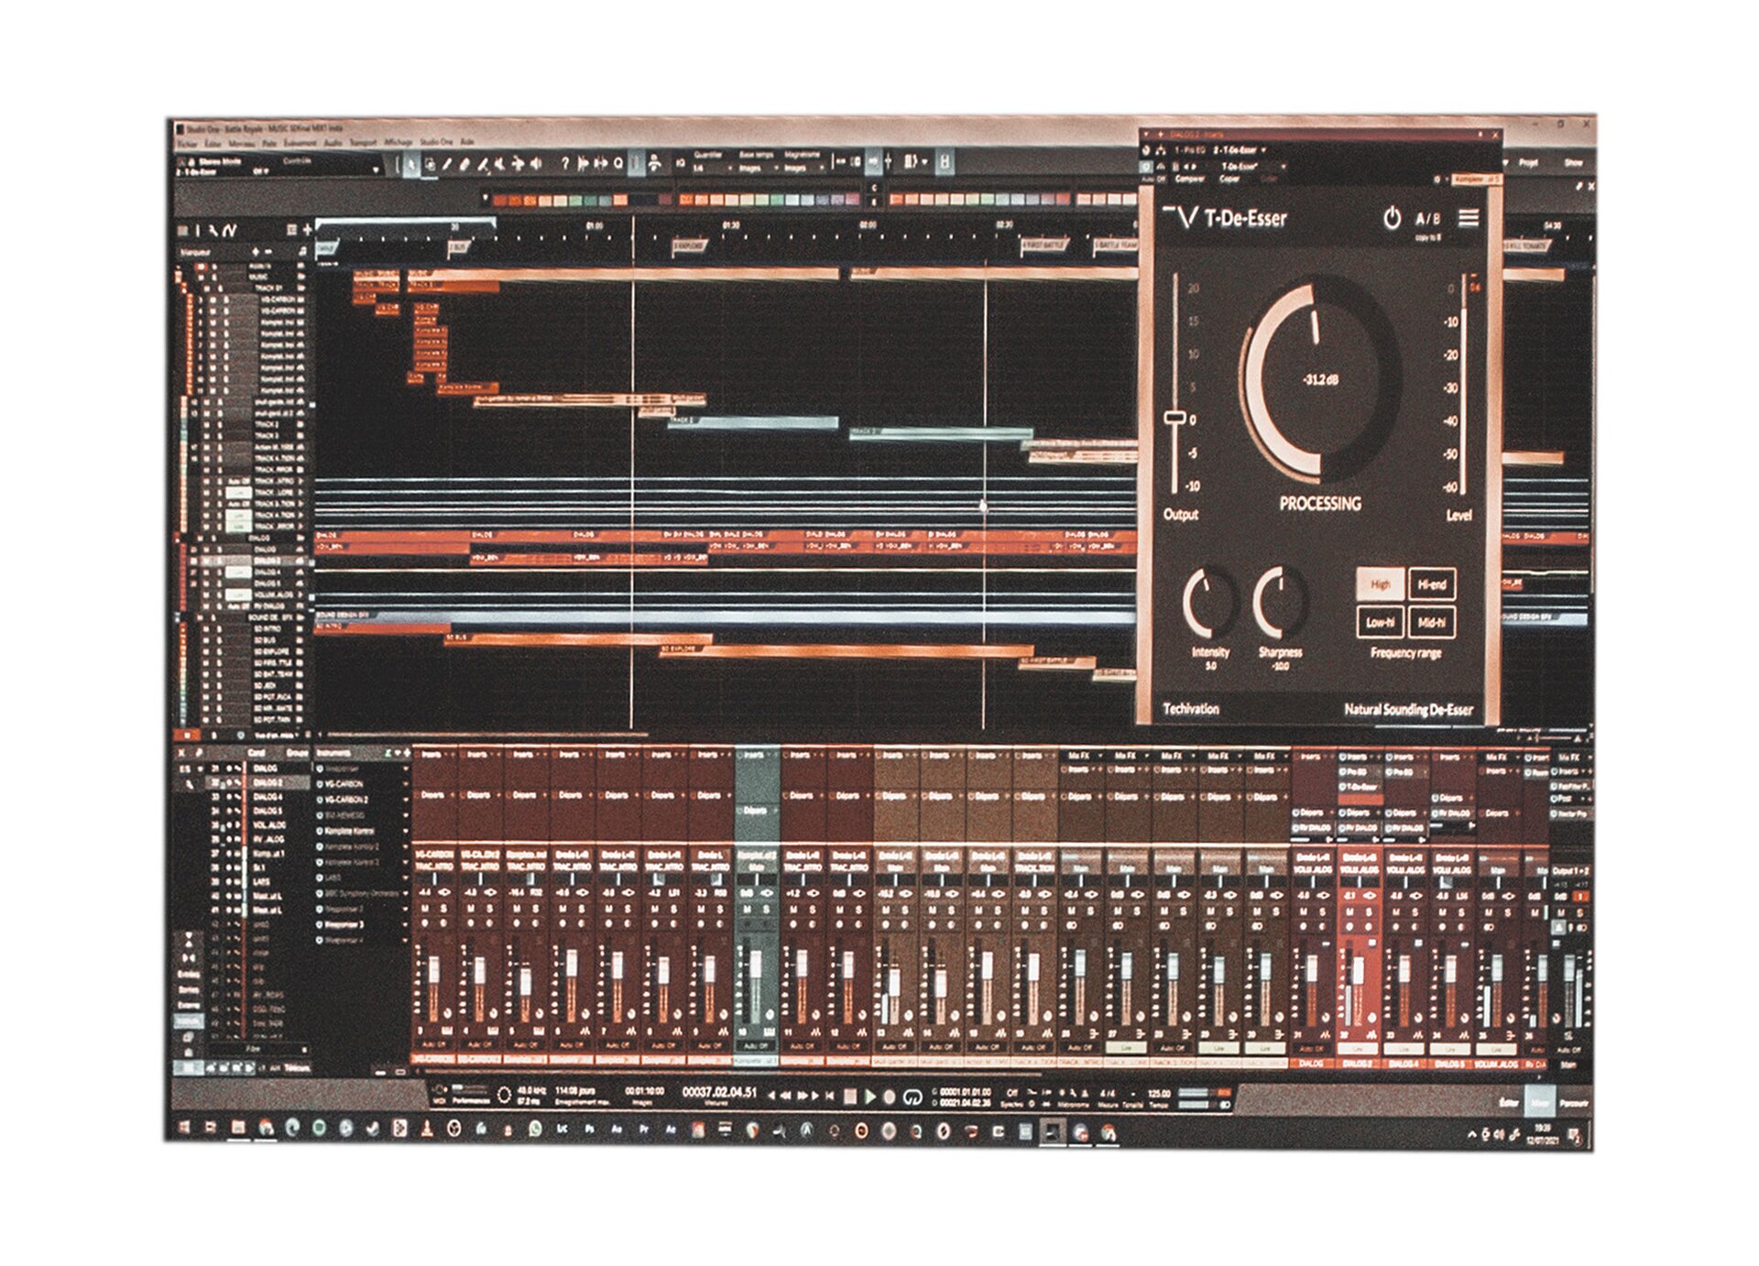Open the Transport menu
The width and height of the screenshot is (1759, 1266).
coord(363,143)
